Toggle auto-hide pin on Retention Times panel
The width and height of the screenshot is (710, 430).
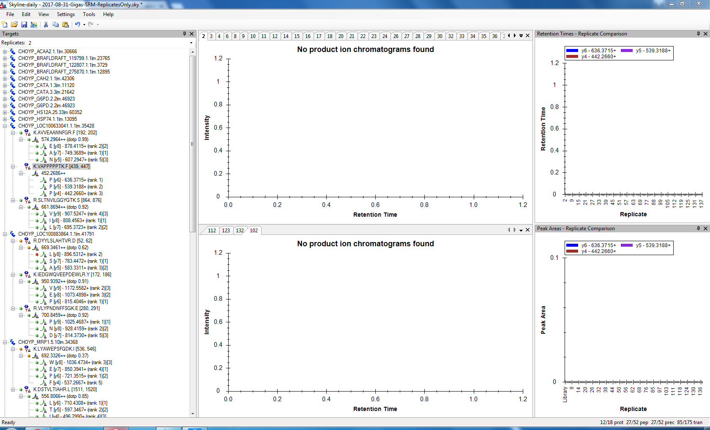(698, 34)
